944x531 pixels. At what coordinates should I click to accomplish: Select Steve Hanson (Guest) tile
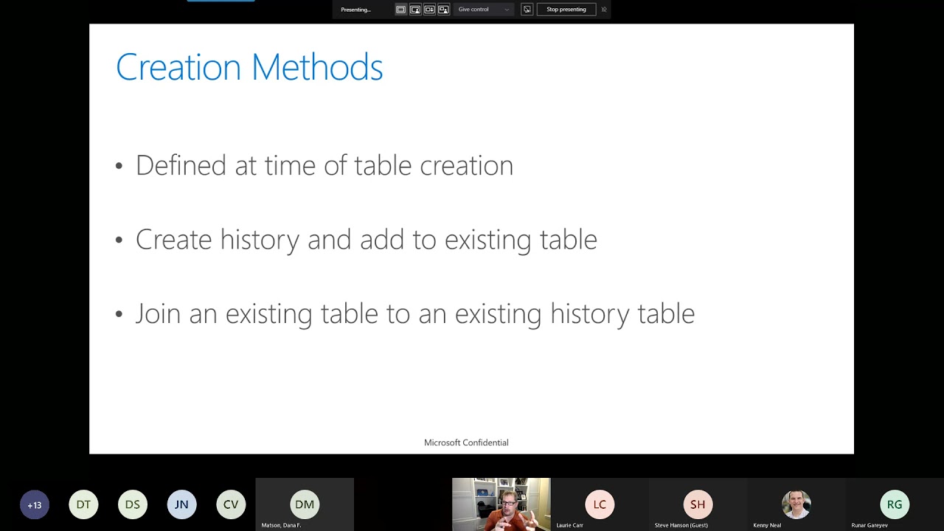pos(698,504)
